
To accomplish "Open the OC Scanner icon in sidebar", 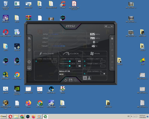I will coord(29,38).
